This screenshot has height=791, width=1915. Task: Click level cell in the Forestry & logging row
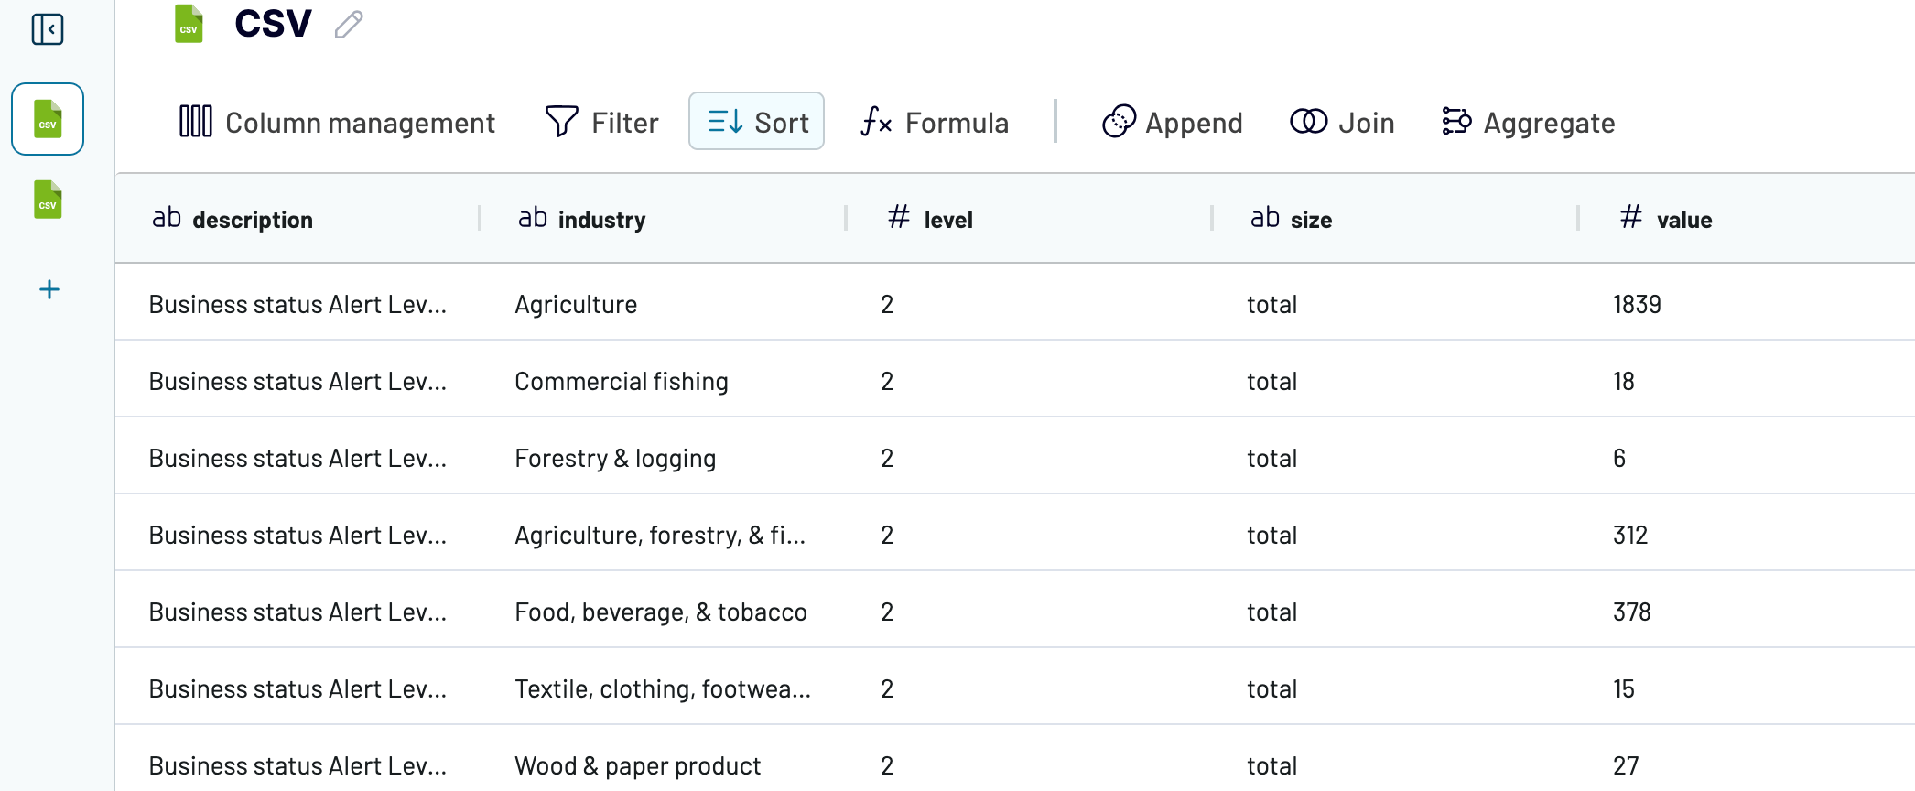click(x=887, y=458)
